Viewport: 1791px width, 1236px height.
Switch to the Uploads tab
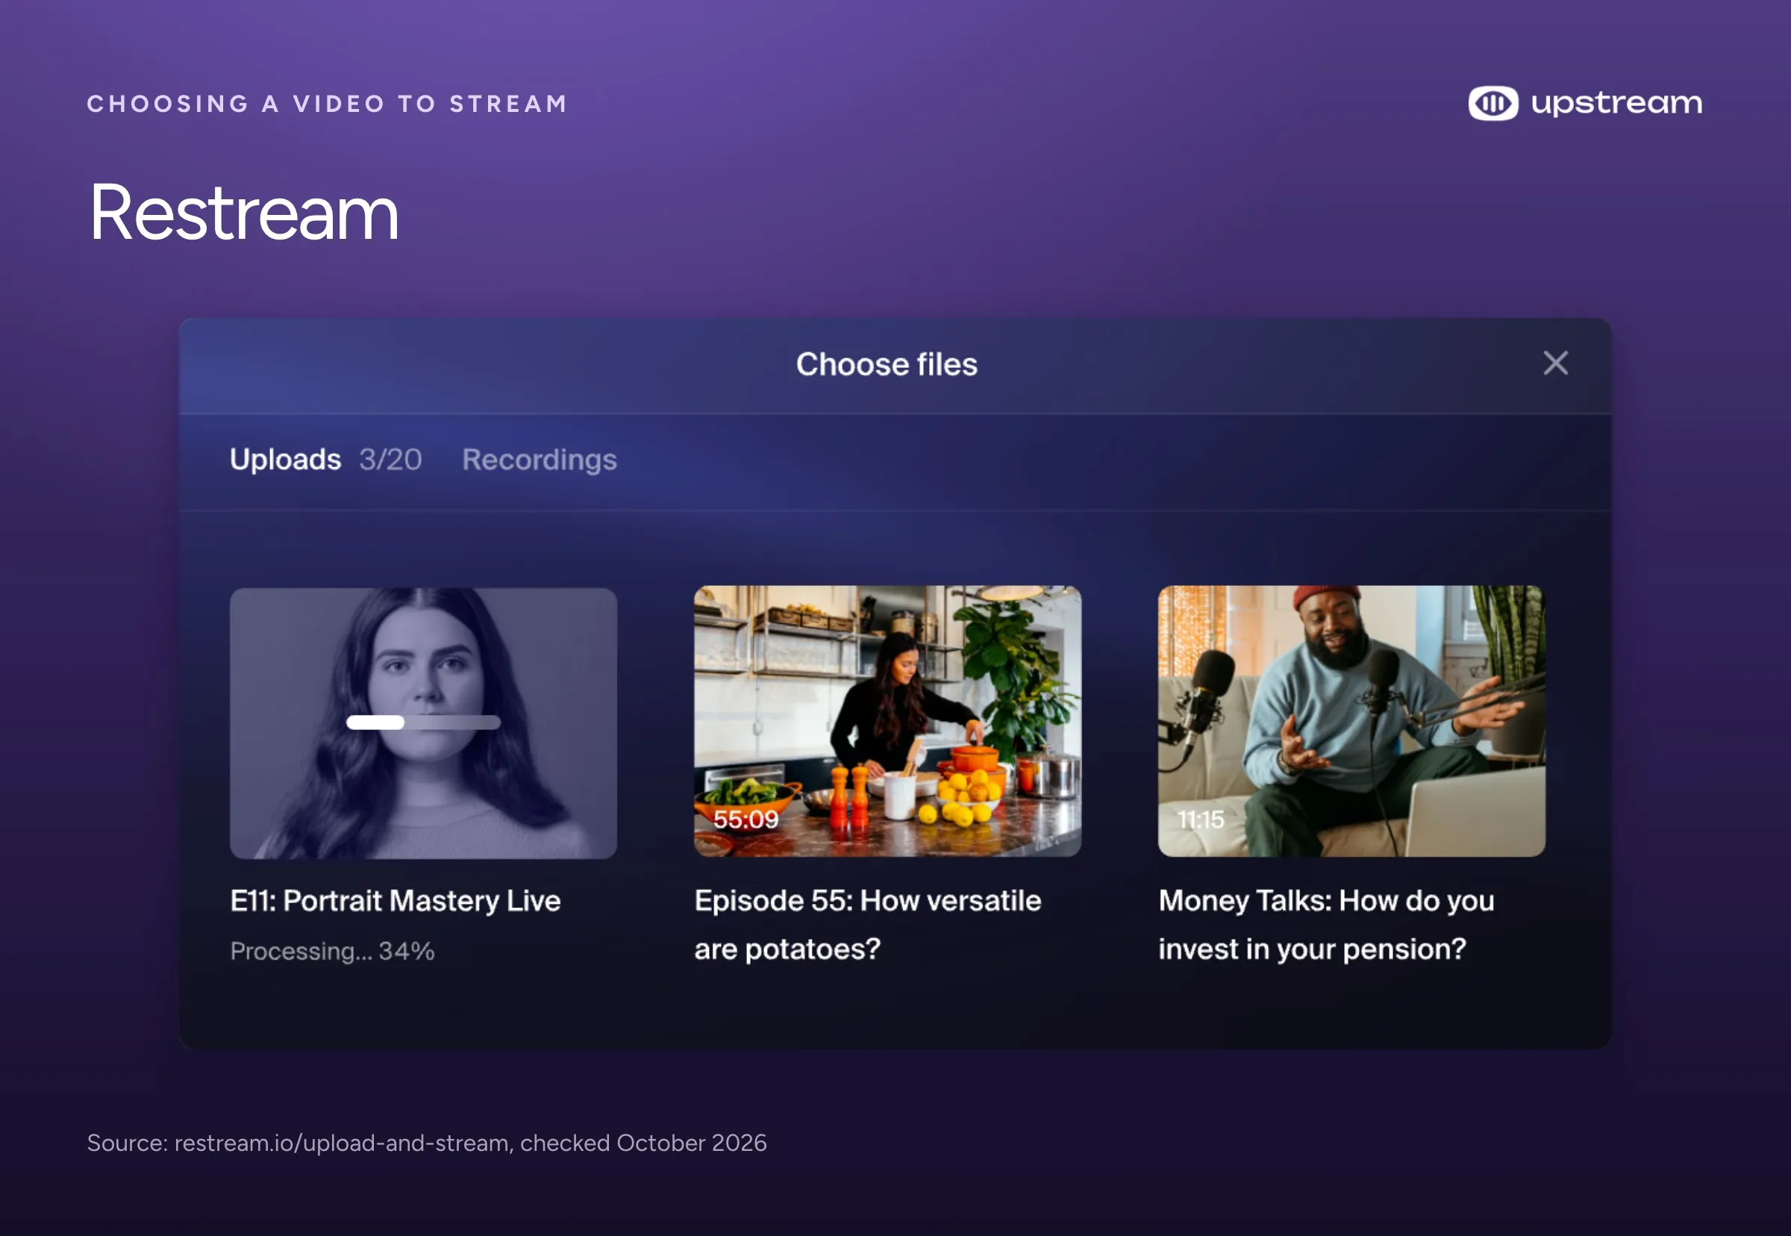pyautogui.click(x=285, y=459)
